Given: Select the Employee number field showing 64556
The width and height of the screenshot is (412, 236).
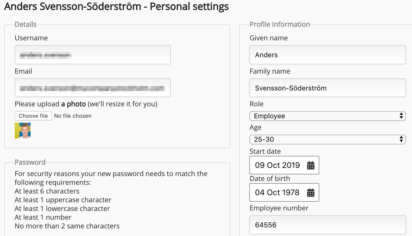Looking at the screenshot, I should pos(327,225).
